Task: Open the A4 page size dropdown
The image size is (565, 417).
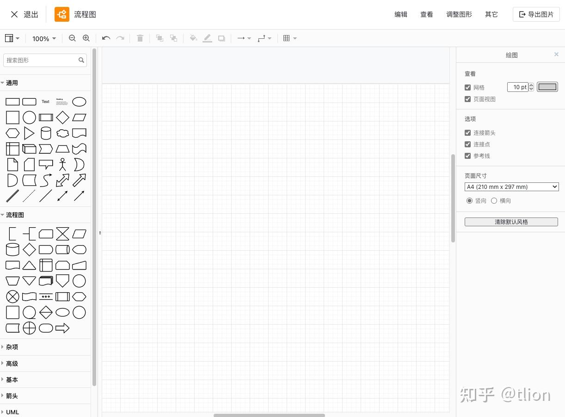Action: click(x=512, y=187)
